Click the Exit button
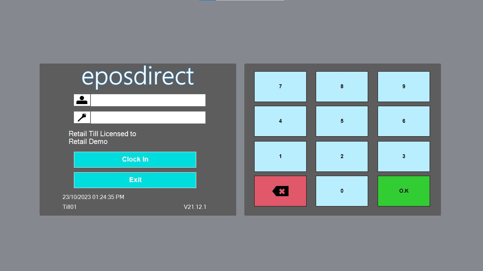This screenshot has height=271, width=483. pos(135,180)
